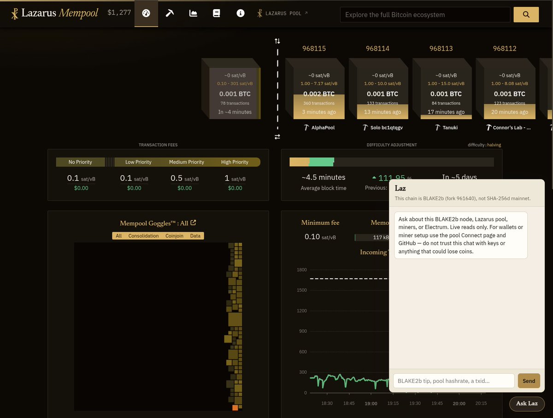Click the Lazarus Mempool logo

[x=54, y=13]
